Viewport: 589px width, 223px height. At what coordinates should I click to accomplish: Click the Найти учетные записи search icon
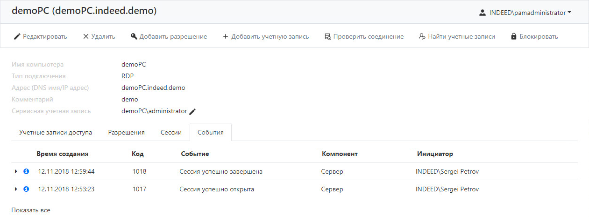422,36
